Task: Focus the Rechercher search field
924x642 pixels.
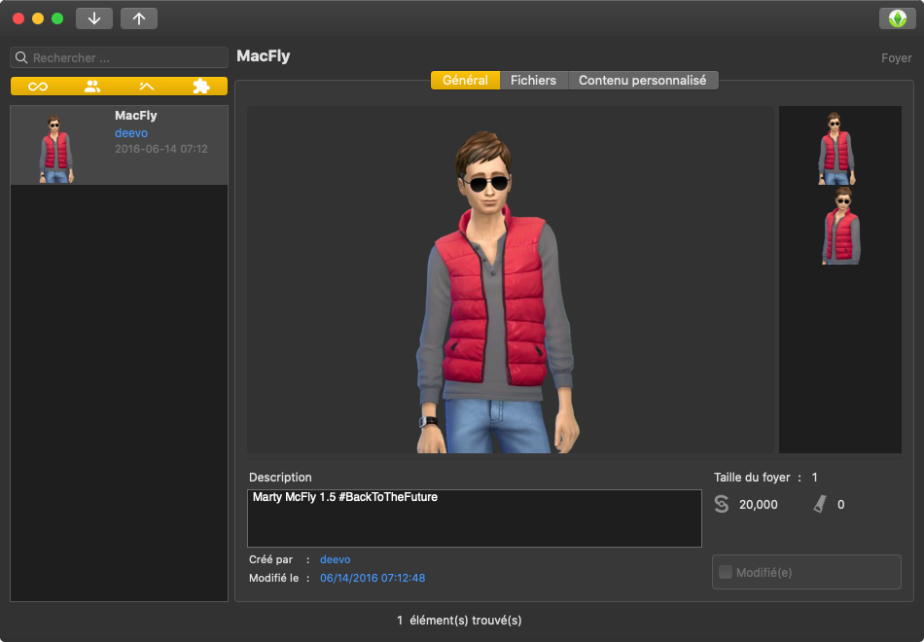Action: [x=126, y=57]
